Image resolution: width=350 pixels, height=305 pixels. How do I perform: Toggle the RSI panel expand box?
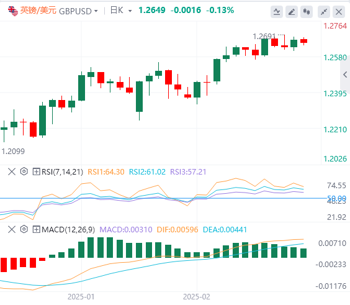(36, 171)
